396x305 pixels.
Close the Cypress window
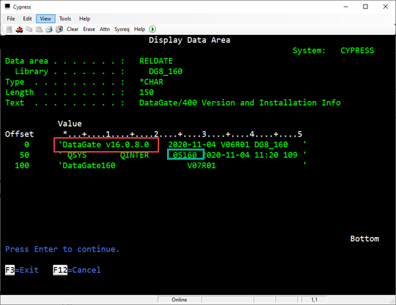[385, 7]
